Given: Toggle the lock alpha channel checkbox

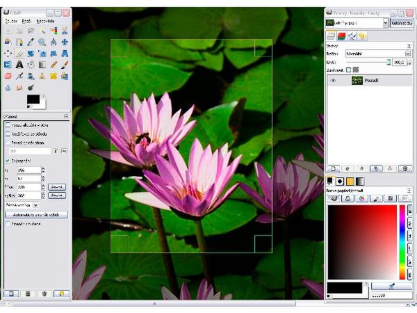Looking at the screenshot, I should click(x=349, y=70).
